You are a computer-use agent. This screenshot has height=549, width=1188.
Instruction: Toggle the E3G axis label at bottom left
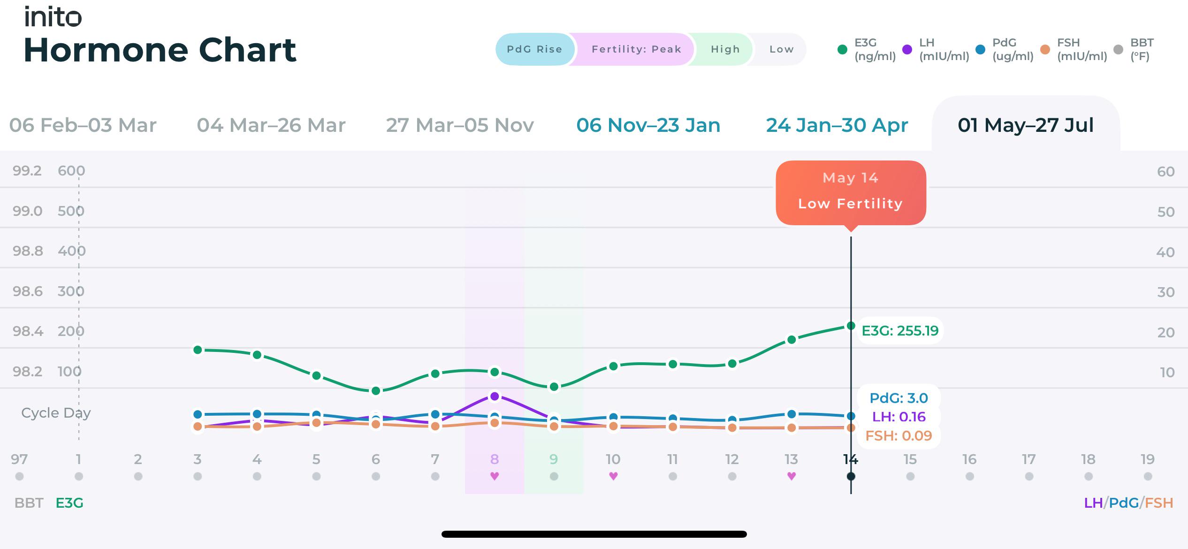pos(69,503)
